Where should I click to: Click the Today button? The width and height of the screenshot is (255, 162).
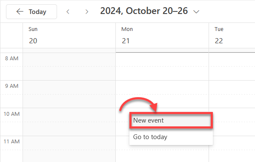tap(32, 12)
